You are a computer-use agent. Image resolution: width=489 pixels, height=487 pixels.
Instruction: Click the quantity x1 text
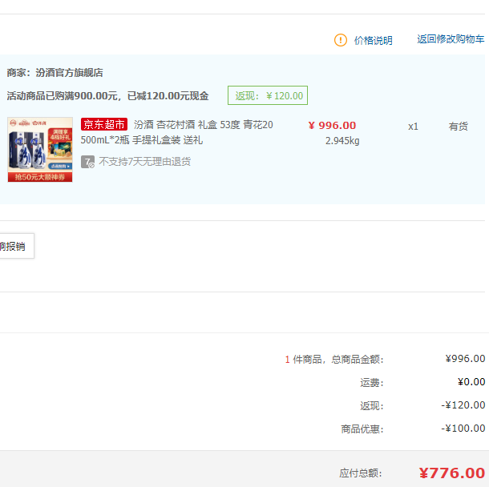(413, 127)
